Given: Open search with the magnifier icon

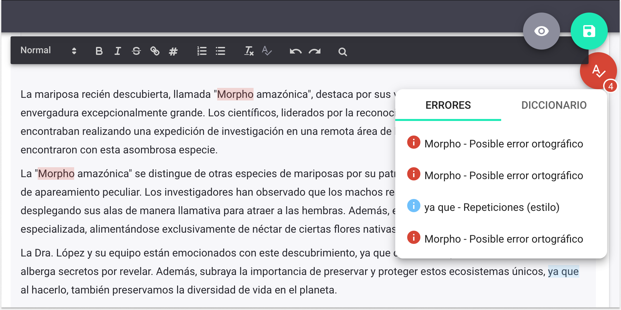Looking at the screenshot, I should 343,52.
